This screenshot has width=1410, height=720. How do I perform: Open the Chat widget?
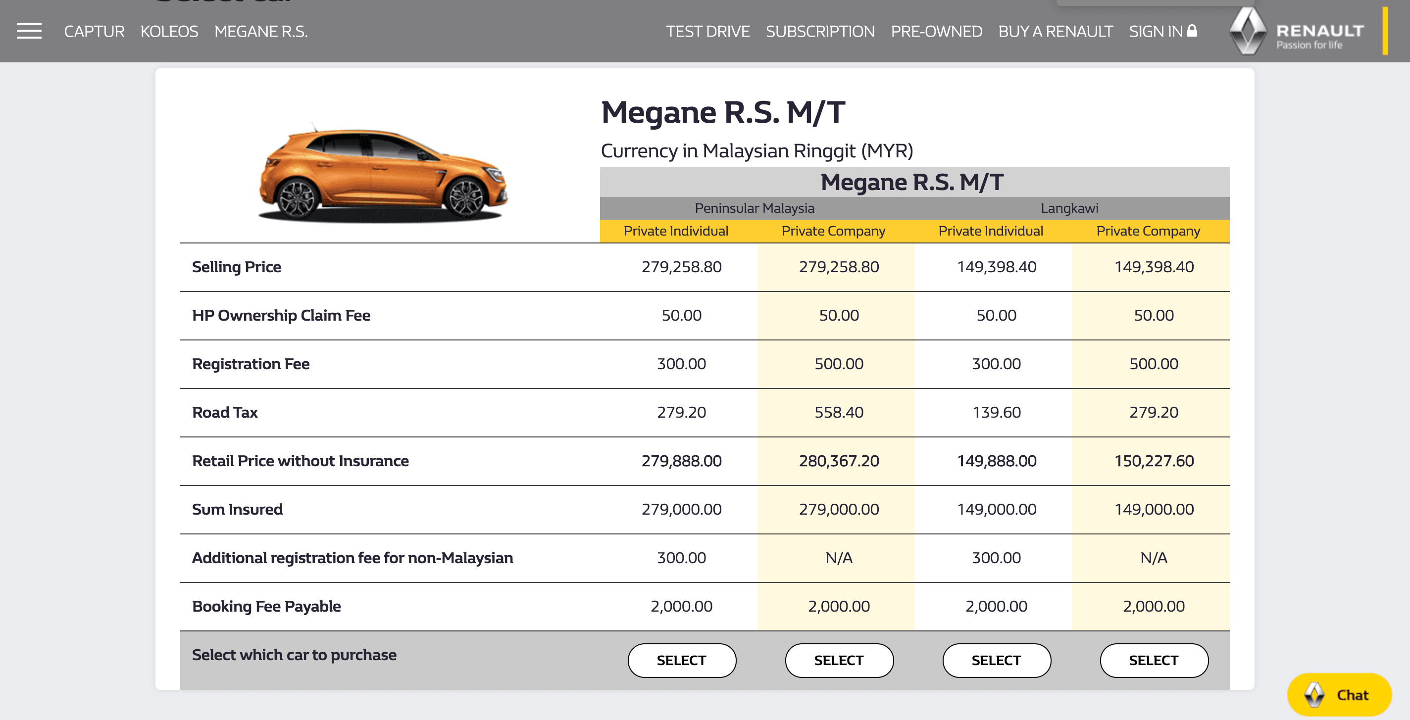[1339, 695]
